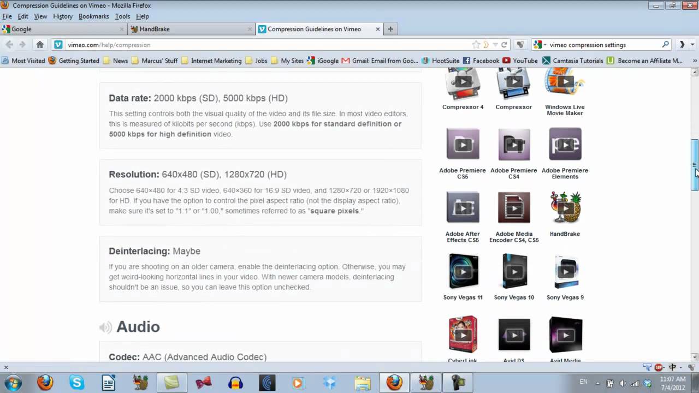699x393 pixels.
Task: Click the scrollbar up arrow
Action: click(x=695, y=72)
